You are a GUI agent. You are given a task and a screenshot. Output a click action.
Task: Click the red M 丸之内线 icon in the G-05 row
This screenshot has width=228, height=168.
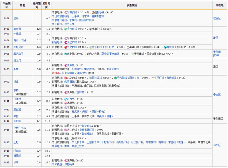tap(66, 47)
